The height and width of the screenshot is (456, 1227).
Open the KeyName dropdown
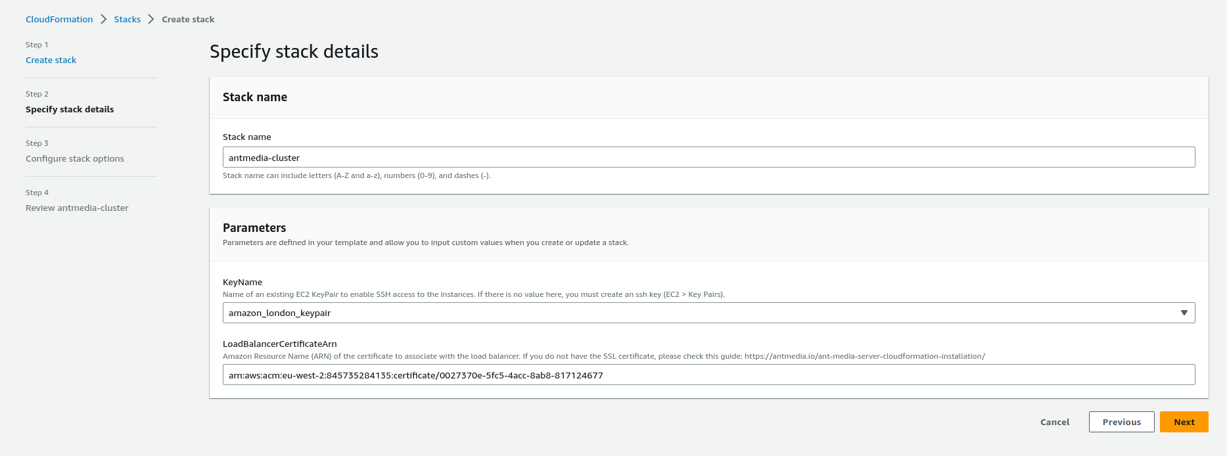pyautogui.click(x=708, y=313)
